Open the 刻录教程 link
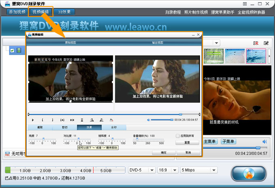The image size is (275, 188). pyautogui.click(x=173, y=12)
